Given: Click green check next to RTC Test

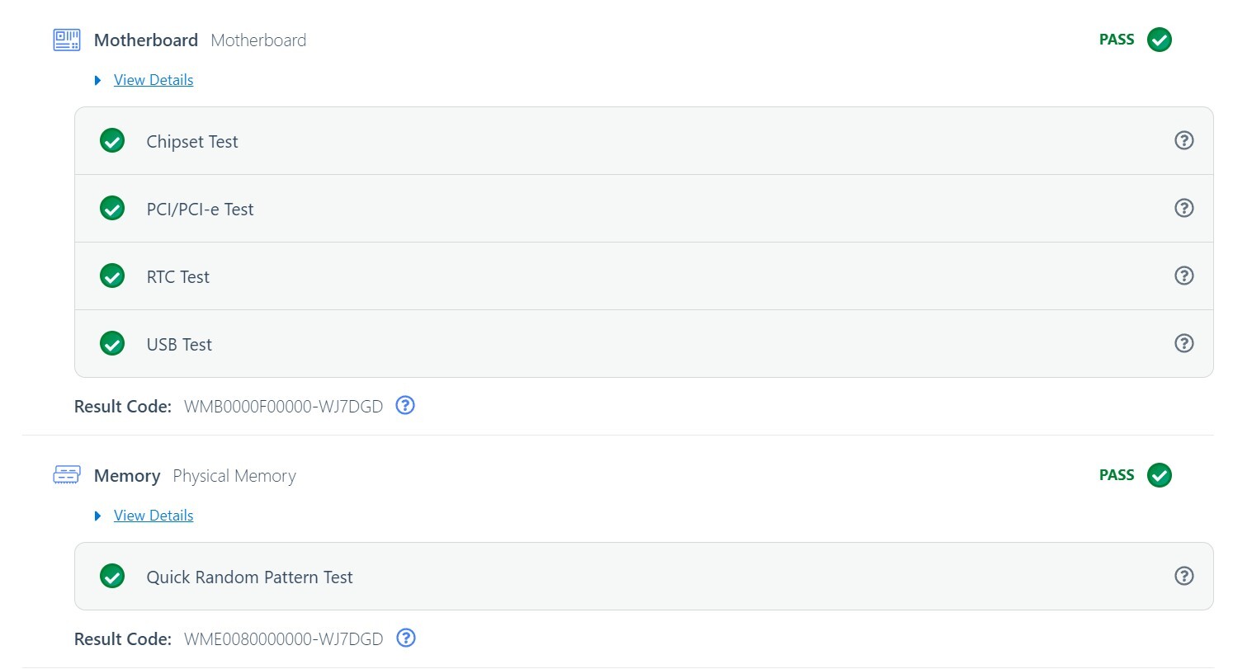Looking at the screenshot, I should (x=112, y=276).
